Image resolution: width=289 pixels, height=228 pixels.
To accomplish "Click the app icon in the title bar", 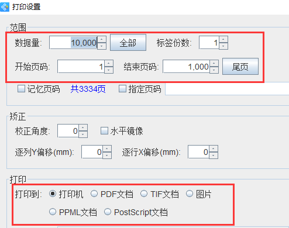I will click(x=5, y=7).
